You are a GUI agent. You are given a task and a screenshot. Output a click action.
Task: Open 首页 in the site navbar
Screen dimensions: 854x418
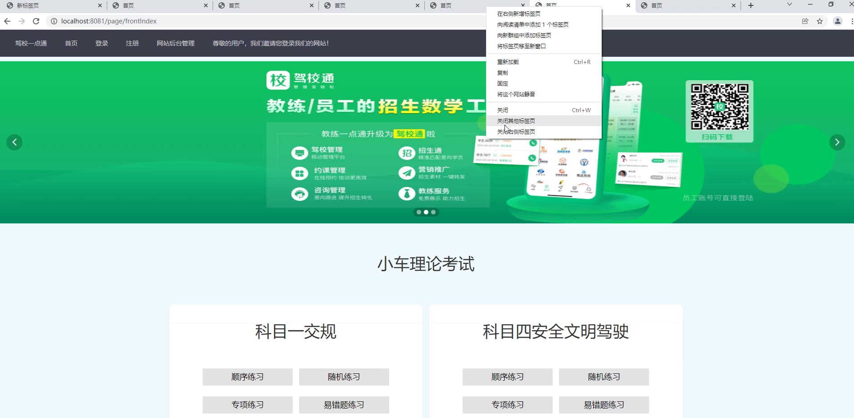(x=71, y=43)
